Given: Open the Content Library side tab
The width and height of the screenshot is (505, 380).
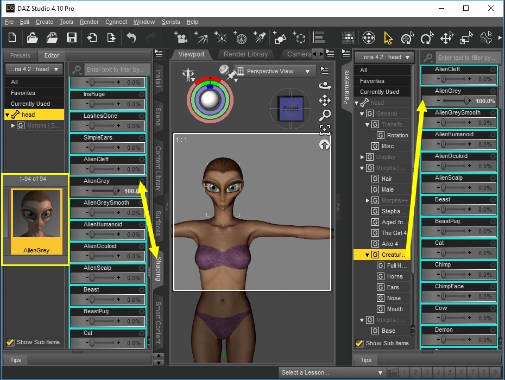Looking at the screenshot, I should (158, 168).
